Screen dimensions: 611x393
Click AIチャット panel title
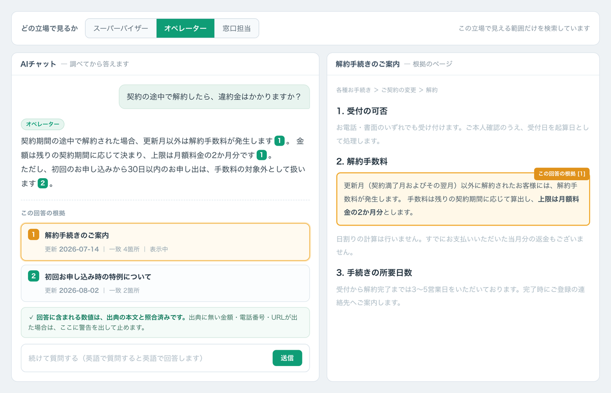pos(38,64)
